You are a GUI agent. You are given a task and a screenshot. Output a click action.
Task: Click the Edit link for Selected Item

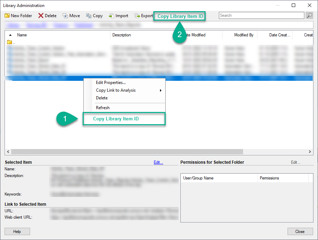(158, 162)
